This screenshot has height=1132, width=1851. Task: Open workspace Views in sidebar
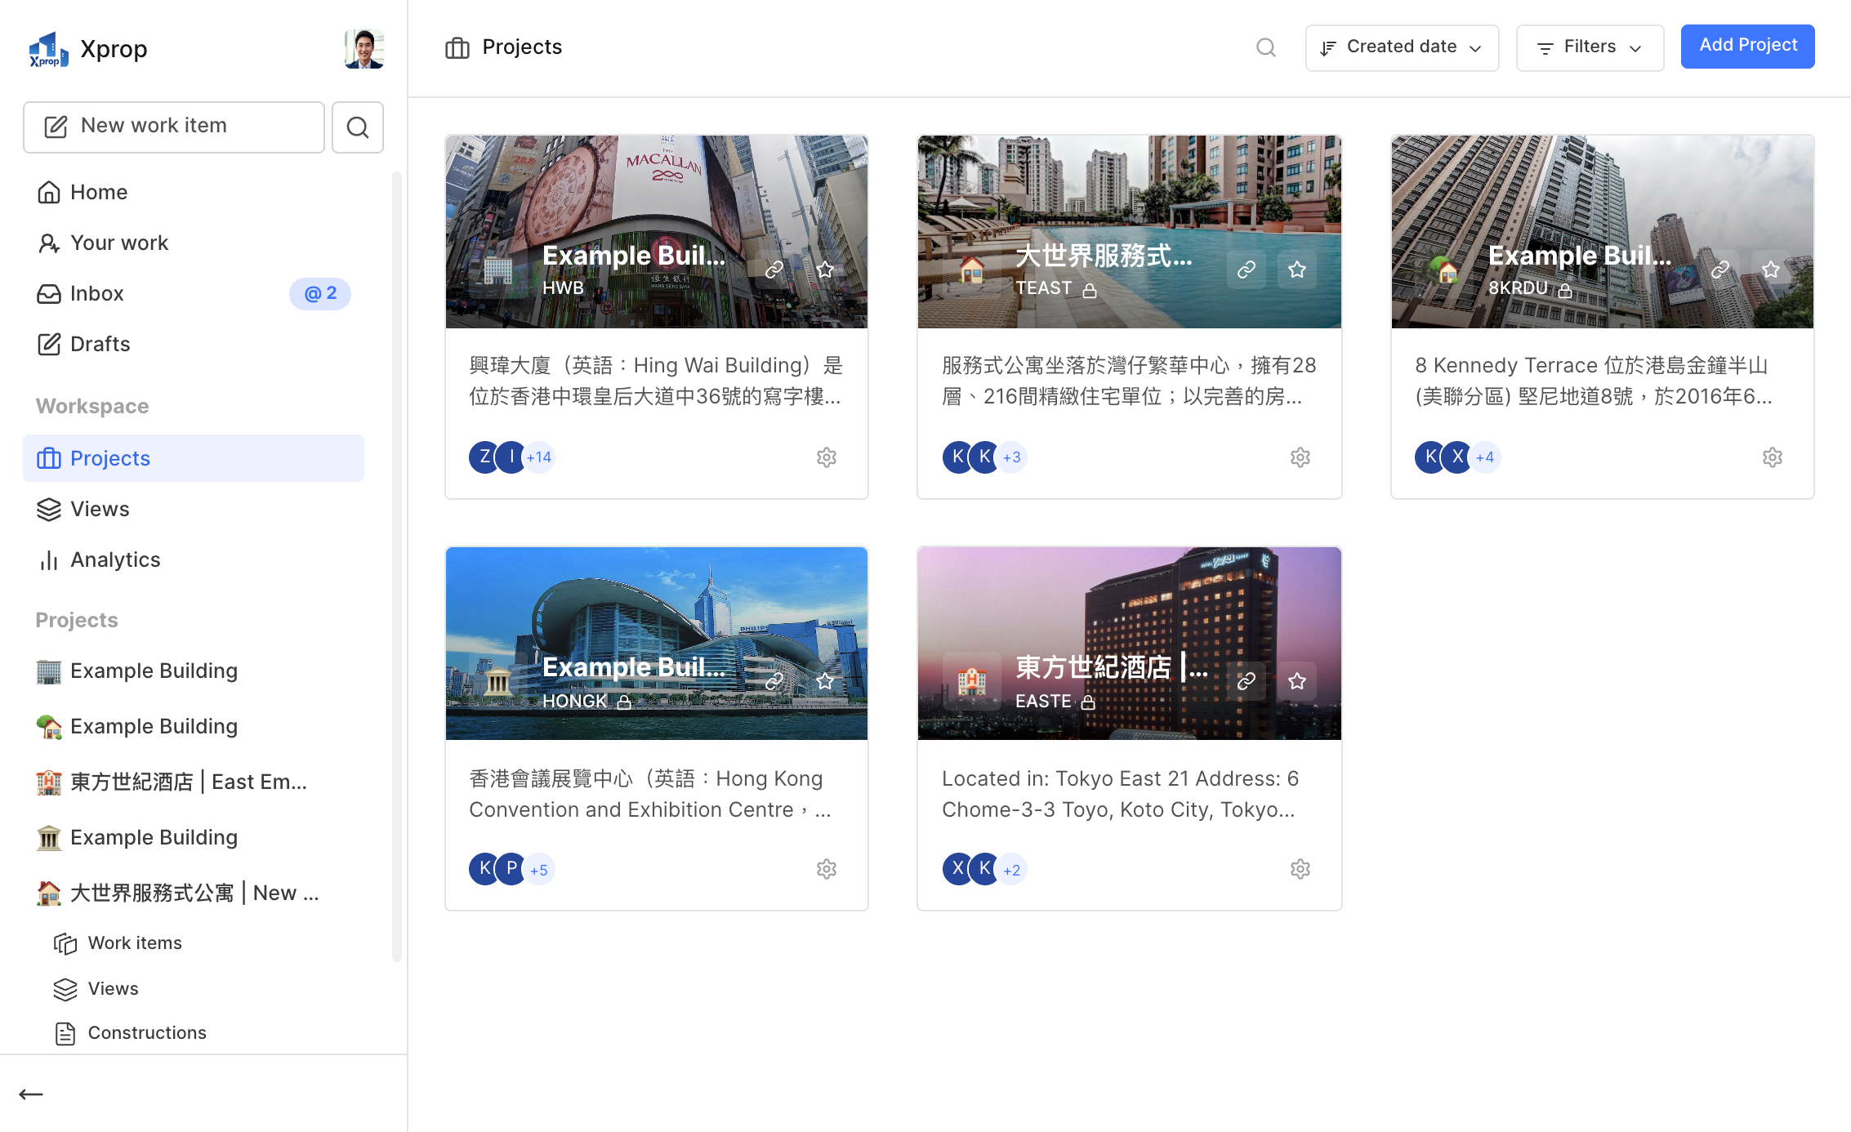(194, 510)
